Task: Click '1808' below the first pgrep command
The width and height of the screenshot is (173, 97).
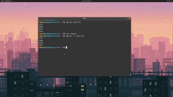Action: 41,27
